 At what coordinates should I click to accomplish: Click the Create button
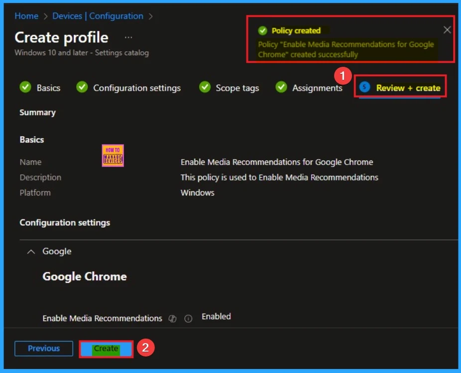click(x=106, y=349)
